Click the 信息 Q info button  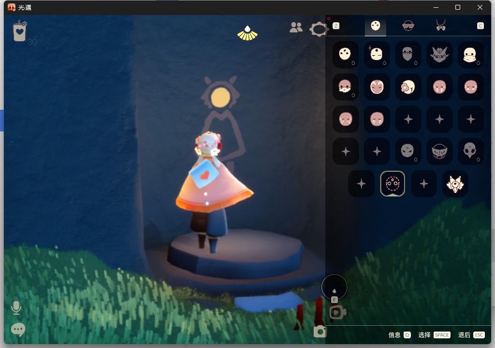[x=399, y=335]
